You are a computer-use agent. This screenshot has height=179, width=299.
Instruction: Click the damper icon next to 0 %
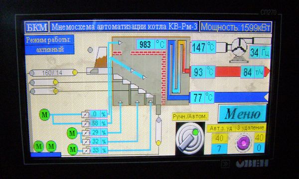[85, 114]
